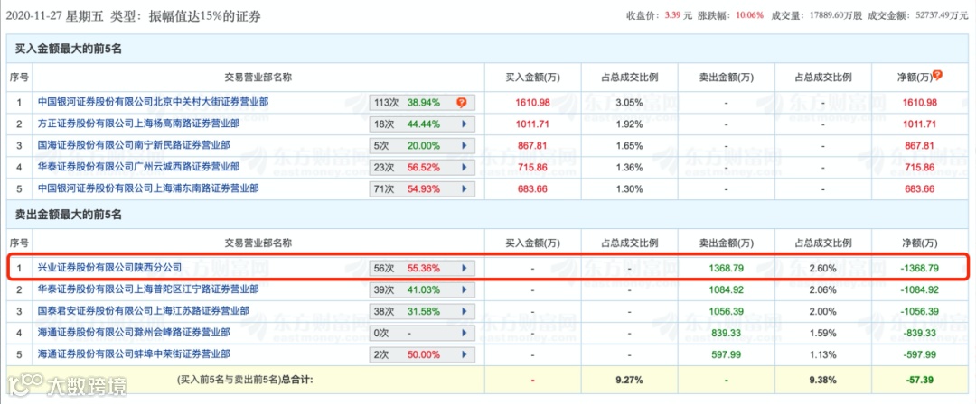
Task: Click the 1.30% proportion cell
Action: [629, 188]
